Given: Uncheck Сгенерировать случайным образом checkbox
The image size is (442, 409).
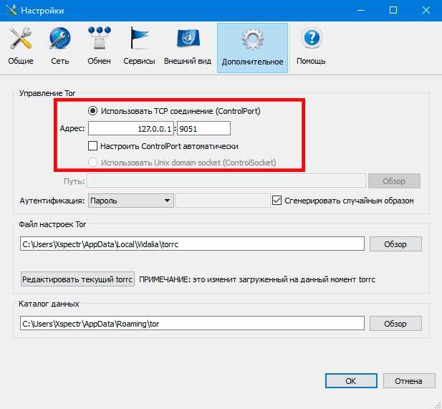Looking at the screenshot, I should pyautogui.click(x=277, y=201).
